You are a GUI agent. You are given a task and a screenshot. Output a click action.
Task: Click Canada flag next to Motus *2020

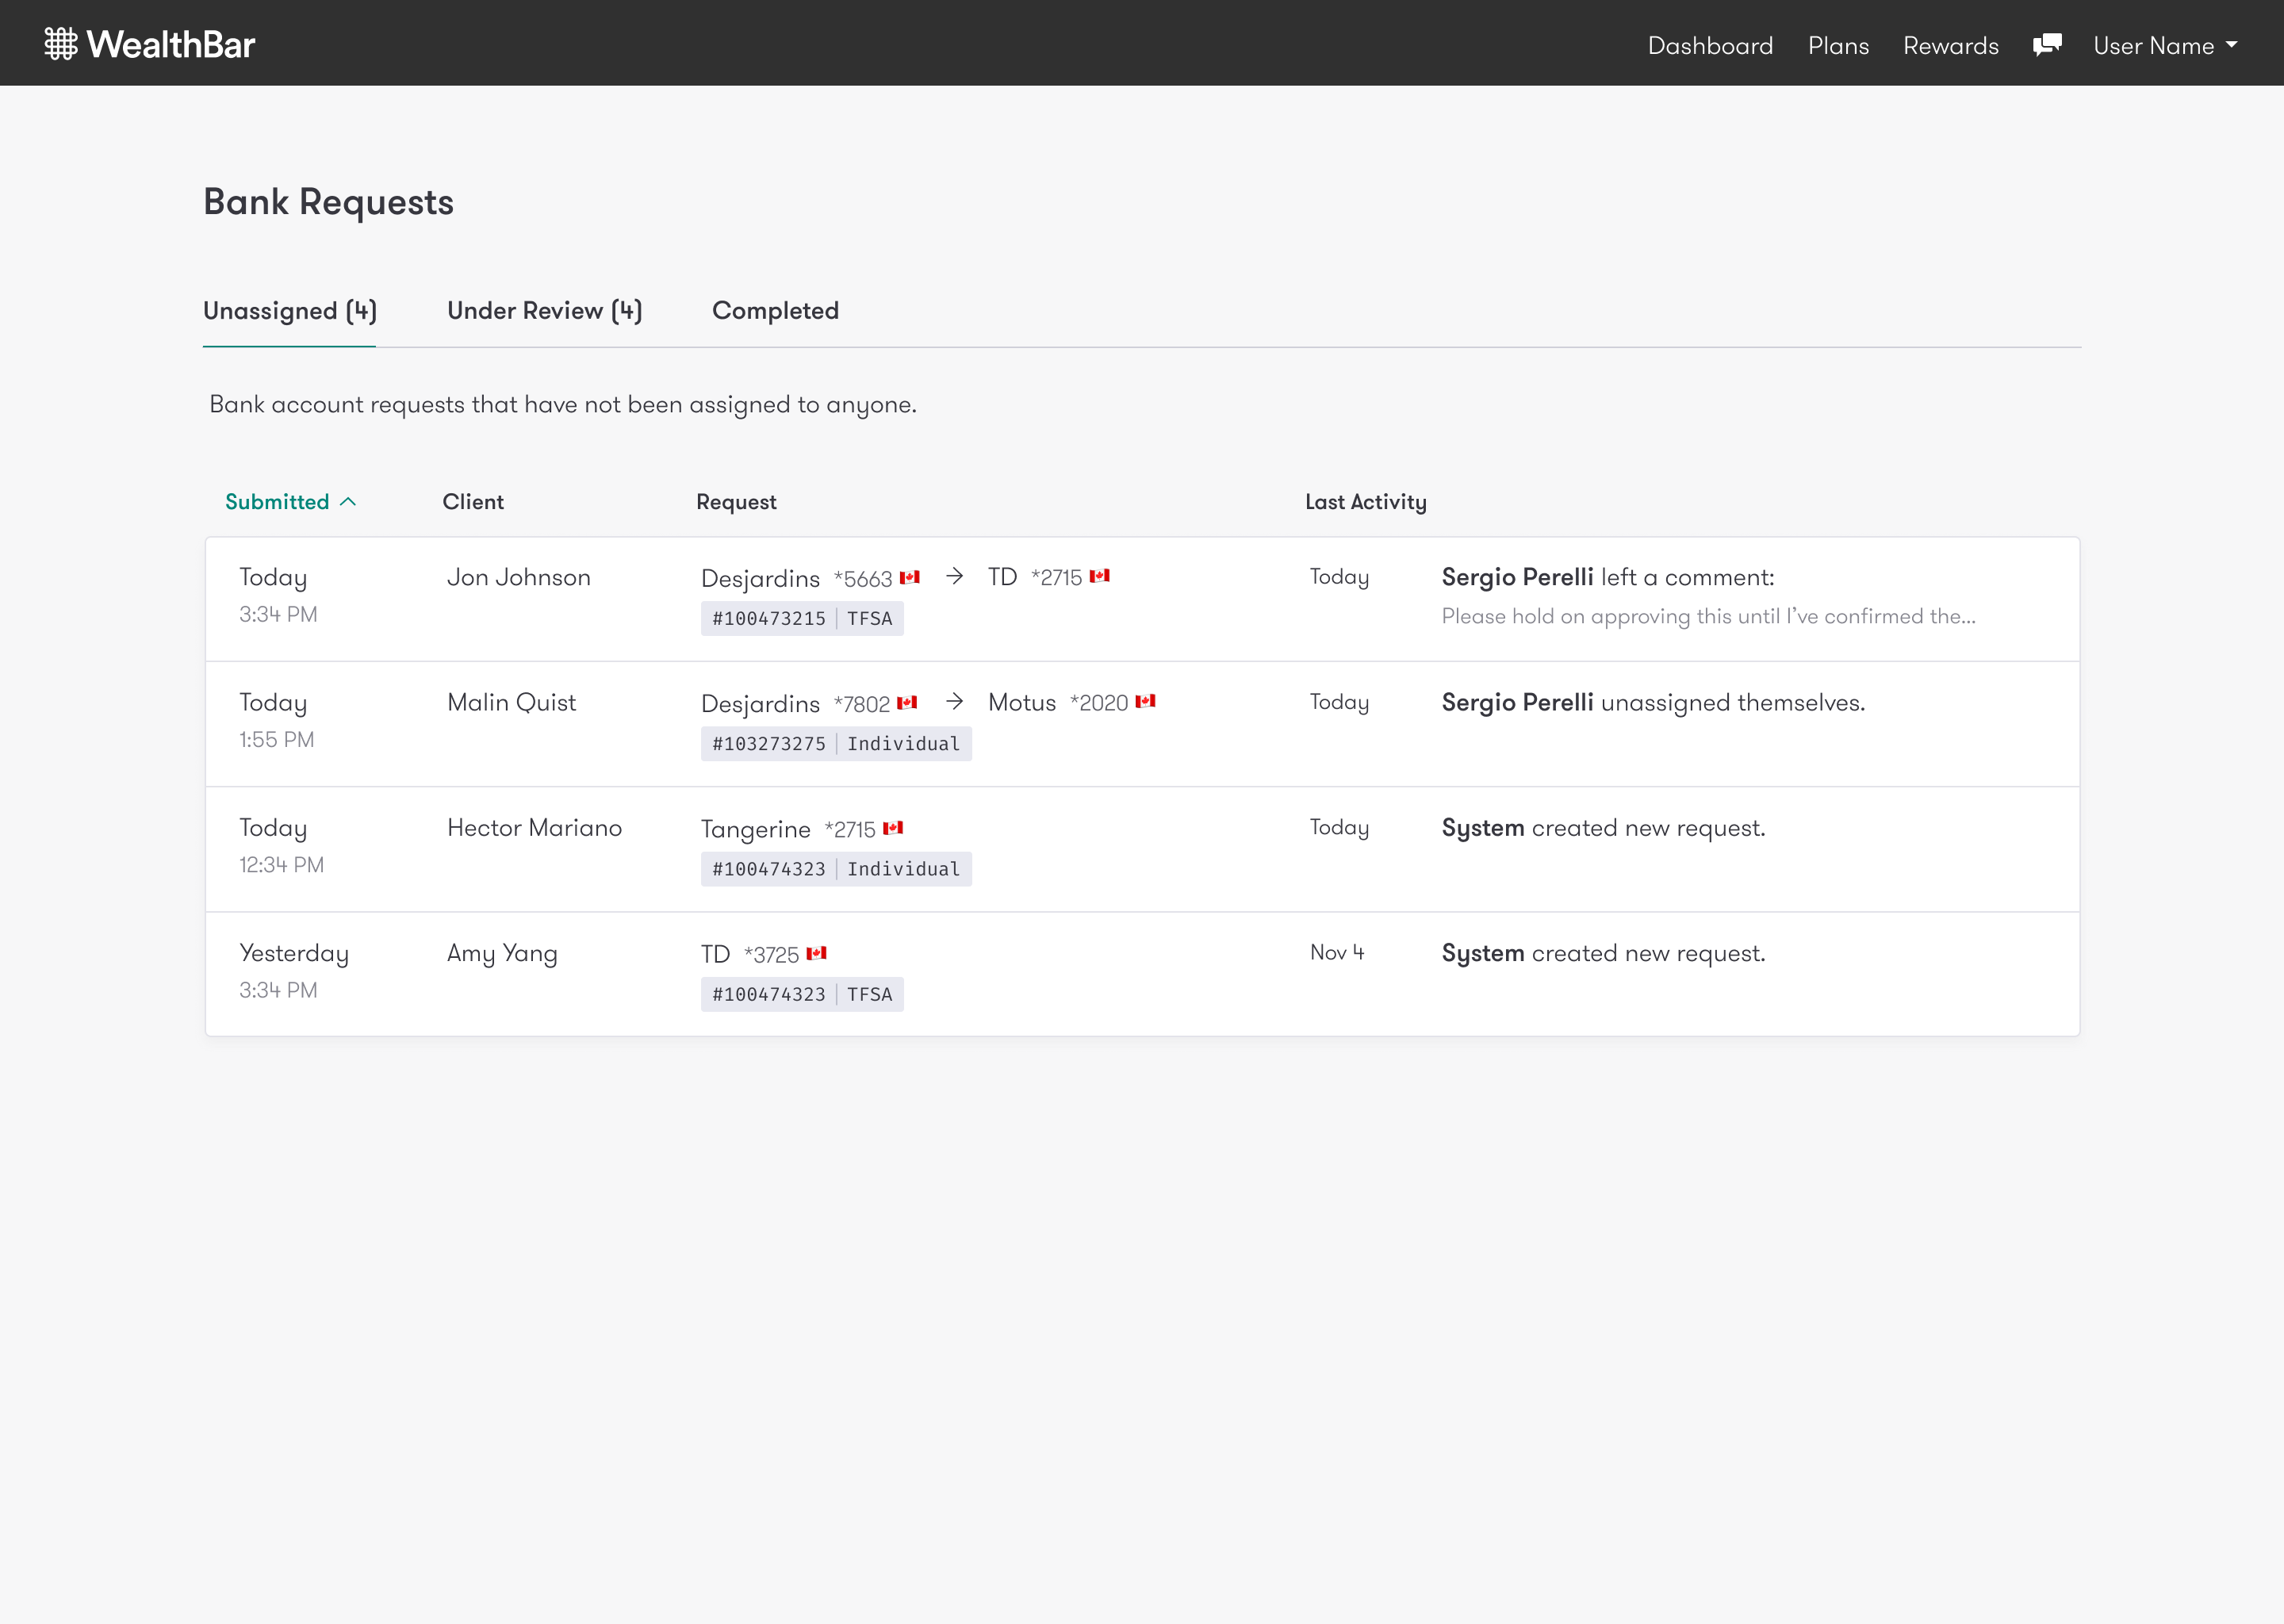pyautogui.click(x=1145, y=701)
